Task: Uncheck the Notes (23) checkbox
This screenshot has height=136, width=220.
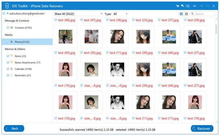Action: point(8,56)
